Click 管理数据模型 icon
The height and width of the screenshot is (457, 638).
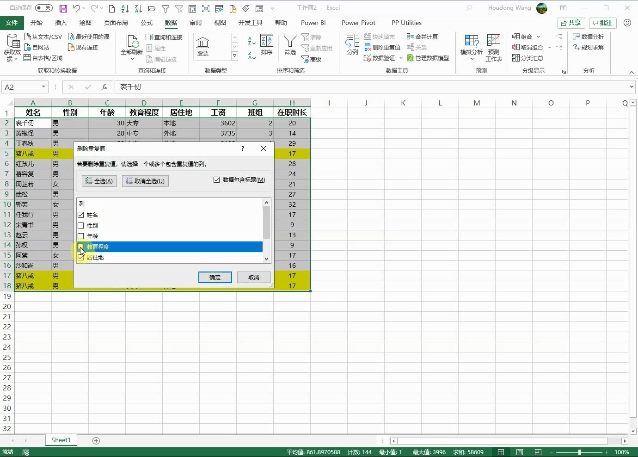point(411,58)
